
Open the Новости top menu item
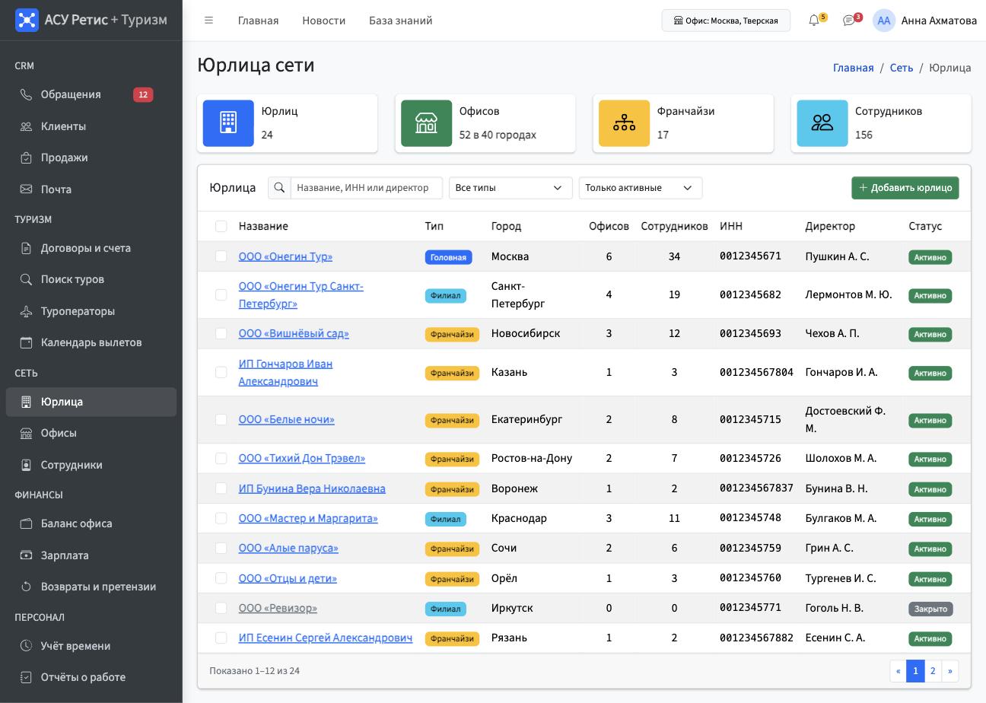[323, 21]
